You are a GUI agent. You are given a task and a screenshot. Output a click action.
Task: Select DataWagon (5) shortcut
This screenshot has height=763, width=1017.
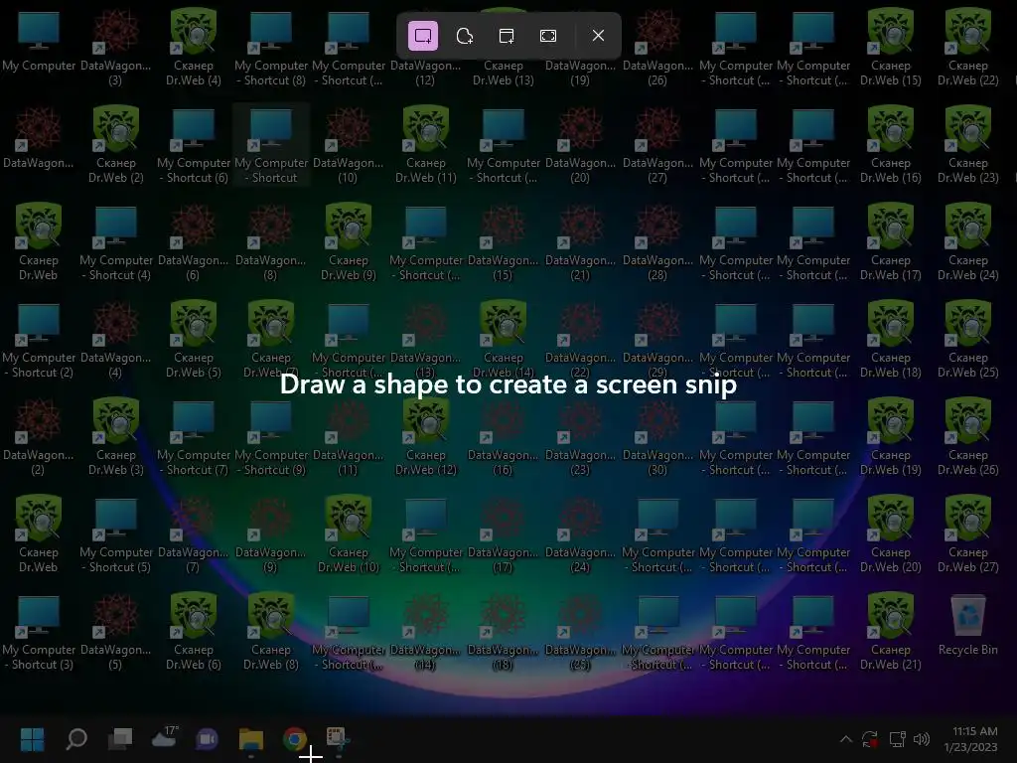115,632
